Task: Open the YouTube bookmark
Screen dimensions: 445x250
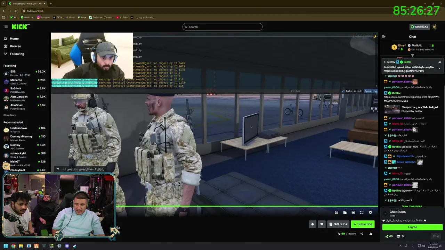Action: tap(122, 17)
